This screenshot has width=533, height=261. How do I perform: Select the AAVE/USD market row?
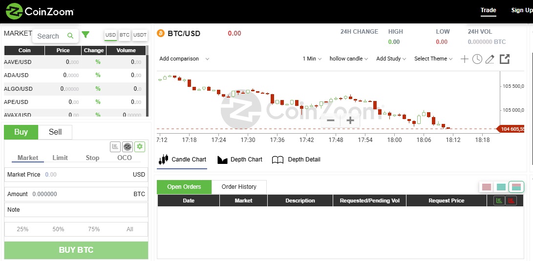tap(75, 62)
